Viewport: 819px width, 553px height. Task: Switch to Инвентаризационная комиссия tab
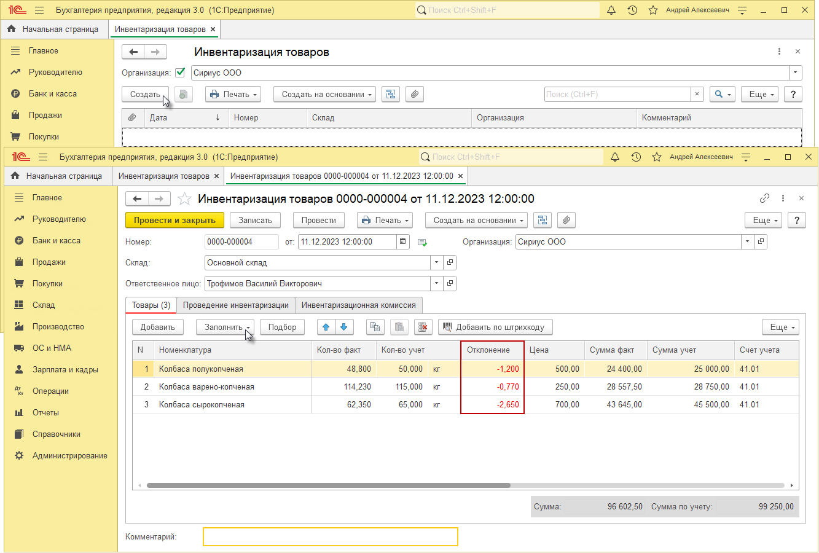tap(359, 305)
